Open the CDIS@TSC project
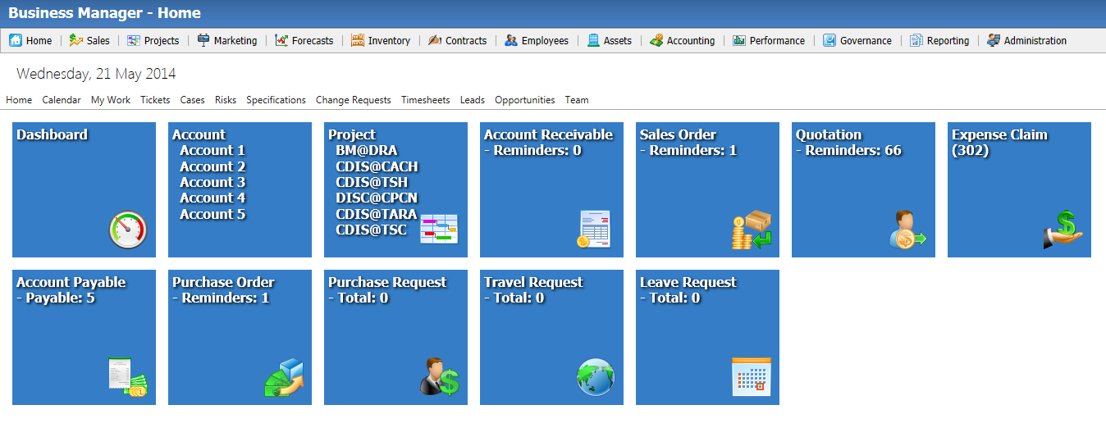 372,230
